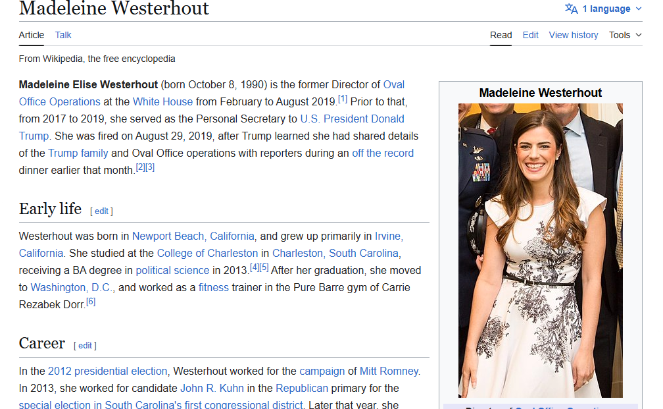Image resolution: width=663 pixels, height=409 pixels.
Task: Open the View history tab
Action: click(574, 35)
